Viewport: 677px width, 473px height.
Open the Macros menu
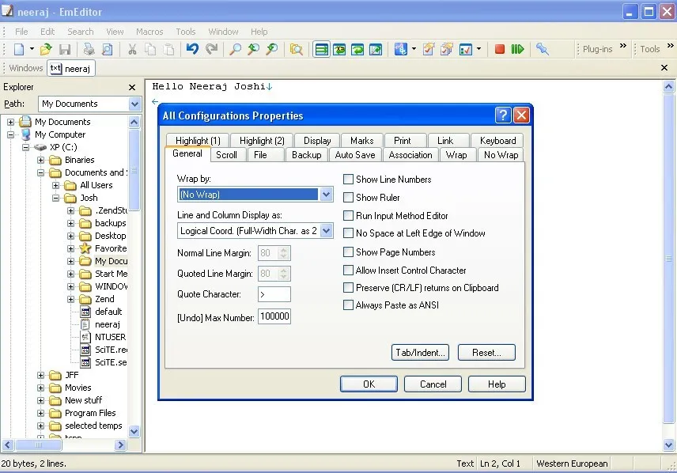[149, 32]
